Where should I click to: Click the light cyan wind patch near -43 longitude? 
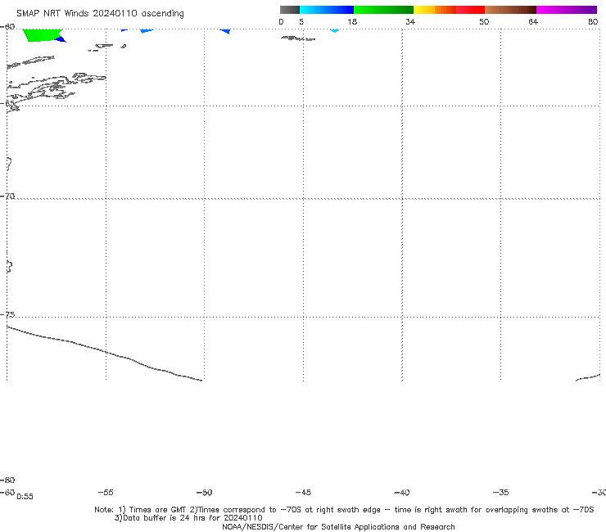(x=335, y=30)
